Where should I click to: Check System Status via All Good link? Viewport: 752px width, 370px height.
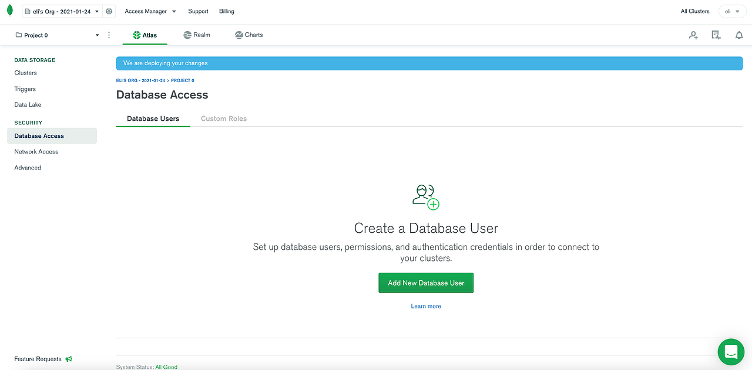pyautogui.click(x=166, y=366)
